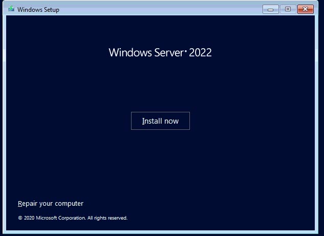Open the Repair your computer link
This screenshot has height=236, width=324.
50,204
